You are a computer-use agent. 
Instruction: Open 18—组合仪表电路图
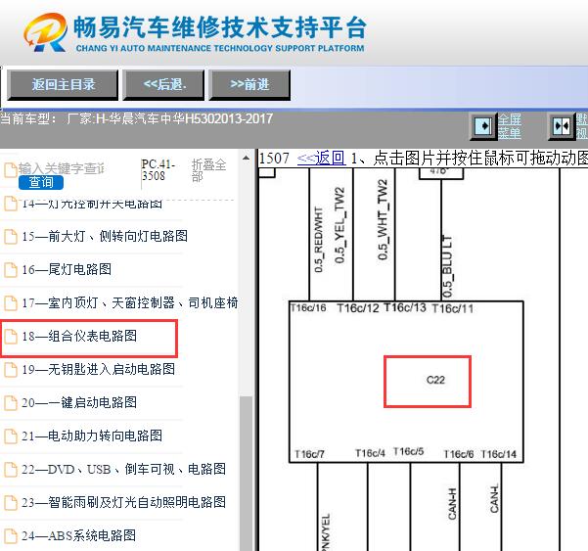79,336
